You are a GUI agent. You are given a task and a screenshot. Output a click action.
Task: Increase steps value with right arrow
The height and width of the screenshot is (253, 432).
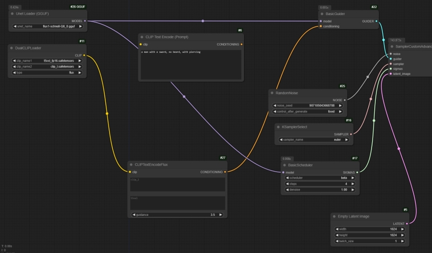[x=353, y=184]
